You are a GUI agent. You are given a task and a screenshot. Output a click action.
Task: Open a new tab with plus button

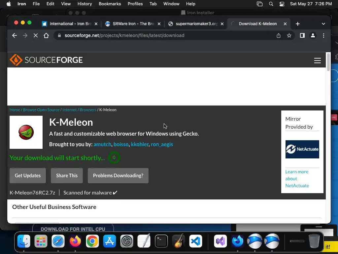click(298, 24)
